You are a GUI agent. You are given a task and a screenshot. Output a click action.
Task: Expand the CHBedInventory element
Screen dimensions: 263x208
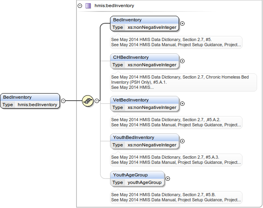click(x=182, y=61)
